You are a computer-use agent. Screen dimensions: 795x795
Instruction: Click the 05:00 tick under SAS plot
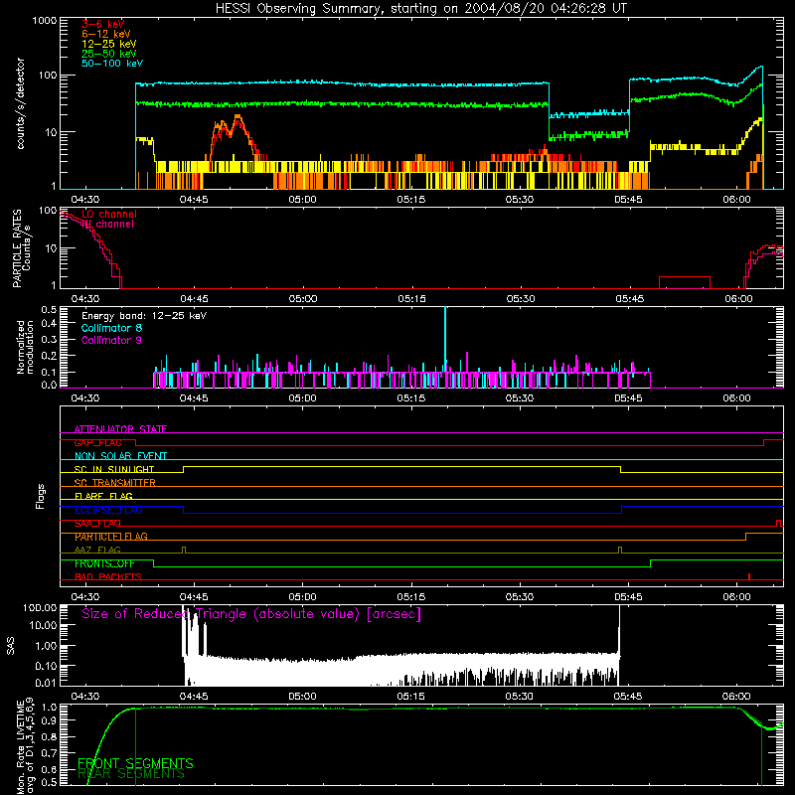click(x=303, y=697)
